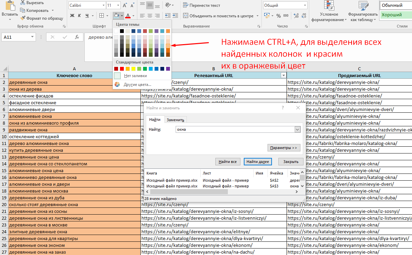Image resolution: width=412 pixels, height=255 pixels.
Task: Click accounting number format icon
Action: (x=267, y=16)
